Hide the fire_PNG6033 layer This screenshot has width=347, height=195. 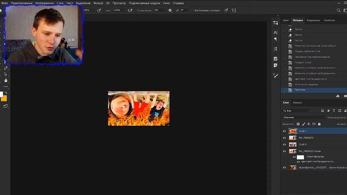click(284, 138)
